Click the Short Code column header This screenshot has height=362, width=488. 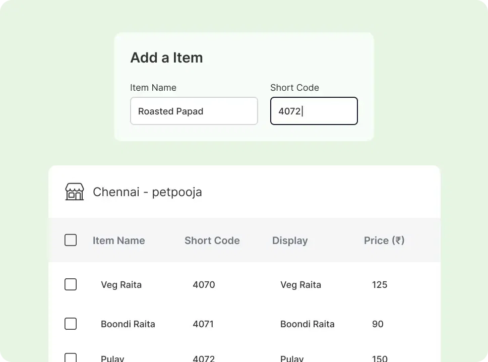coord(212,240)
